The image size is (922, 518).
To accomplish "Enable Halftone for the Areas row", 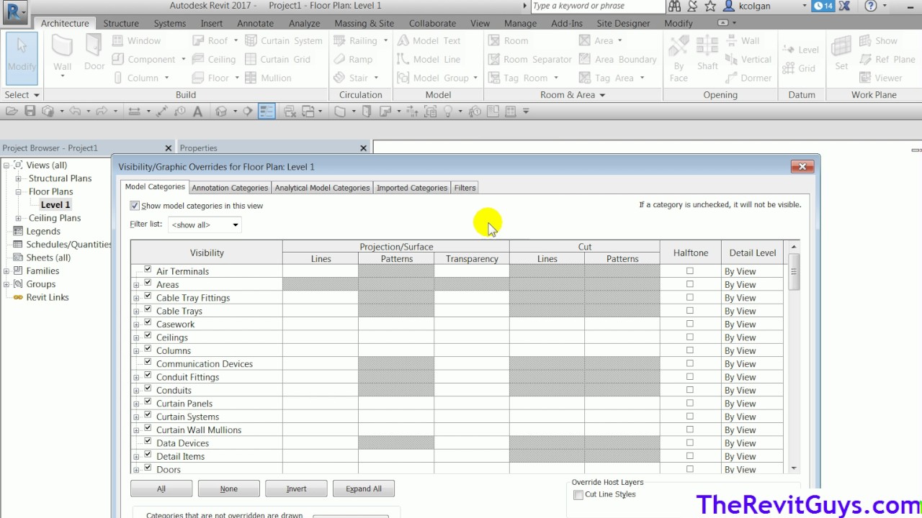I will click(690, 284).
